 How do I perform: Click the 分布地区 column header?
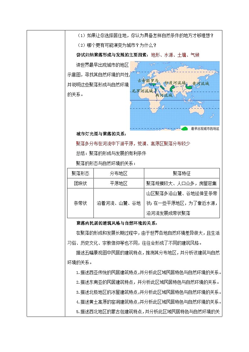click(119, 173)
